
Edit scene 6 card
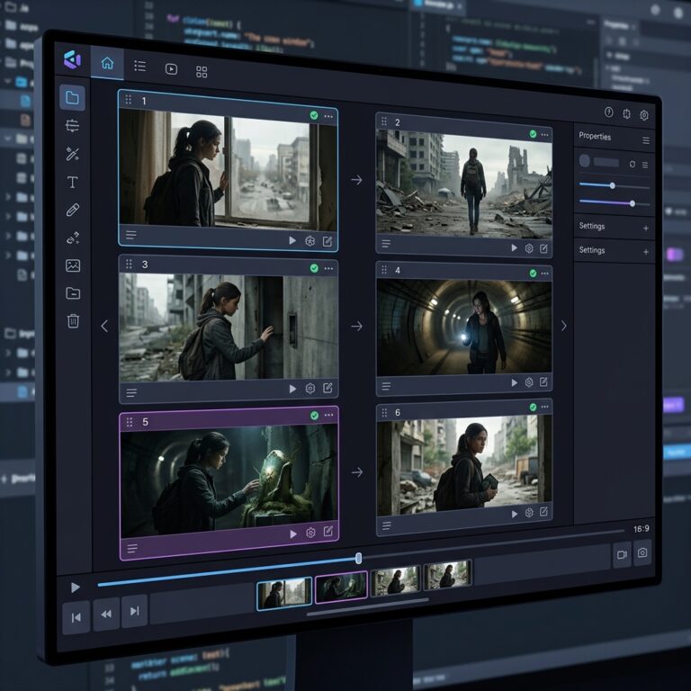(x=543, y=512)
